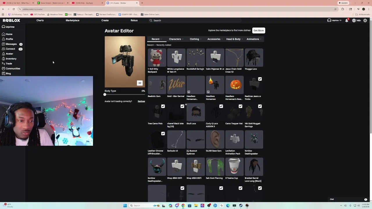Click the Connect sidebar icon
The width and height of the screenshot is (372, 209).
point(3,49)
